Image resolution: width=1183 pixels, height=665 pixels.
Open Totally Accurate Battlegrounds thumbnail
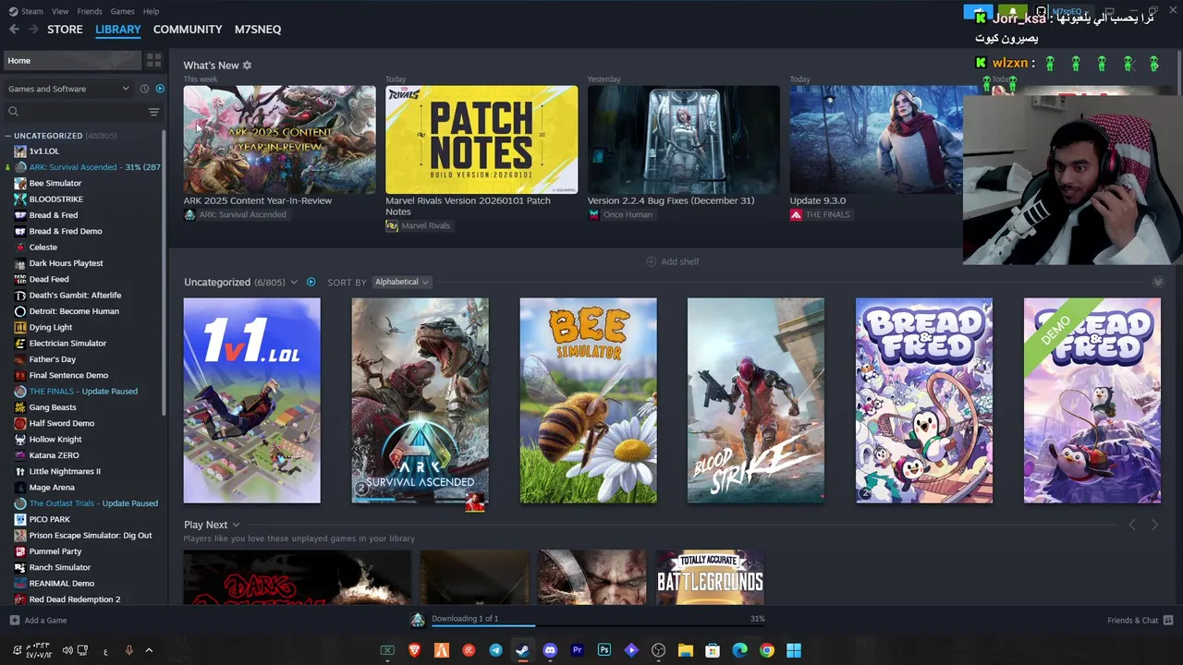tap(710, 577)
